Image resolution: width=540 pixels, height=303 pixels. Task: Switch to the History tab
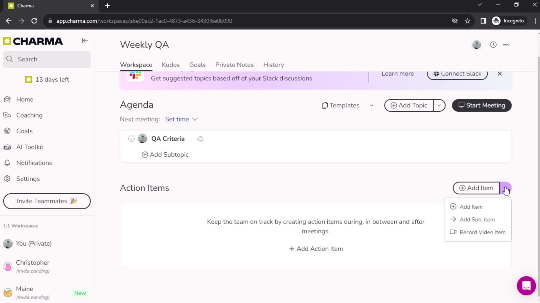pyautogui.click(x=274, y=65)
